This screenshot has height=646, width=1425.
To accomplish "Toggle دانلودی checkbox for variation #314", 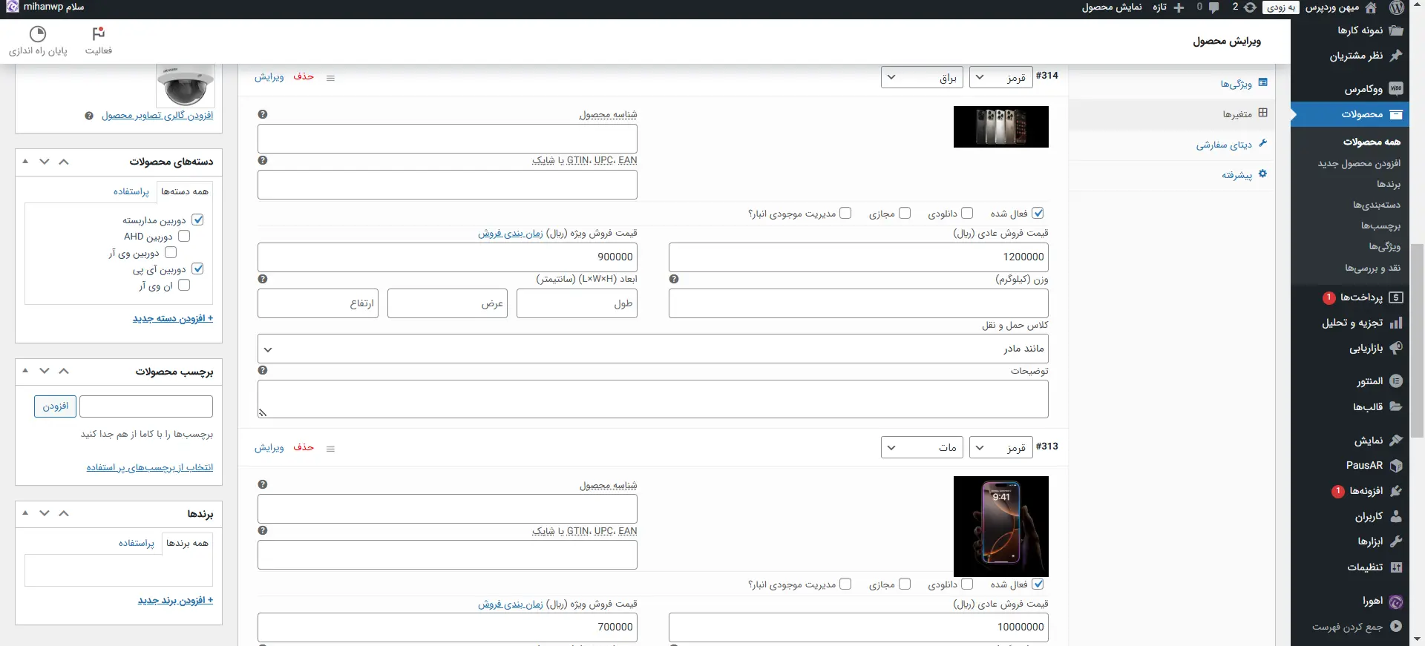I will (x=967, y=213).
